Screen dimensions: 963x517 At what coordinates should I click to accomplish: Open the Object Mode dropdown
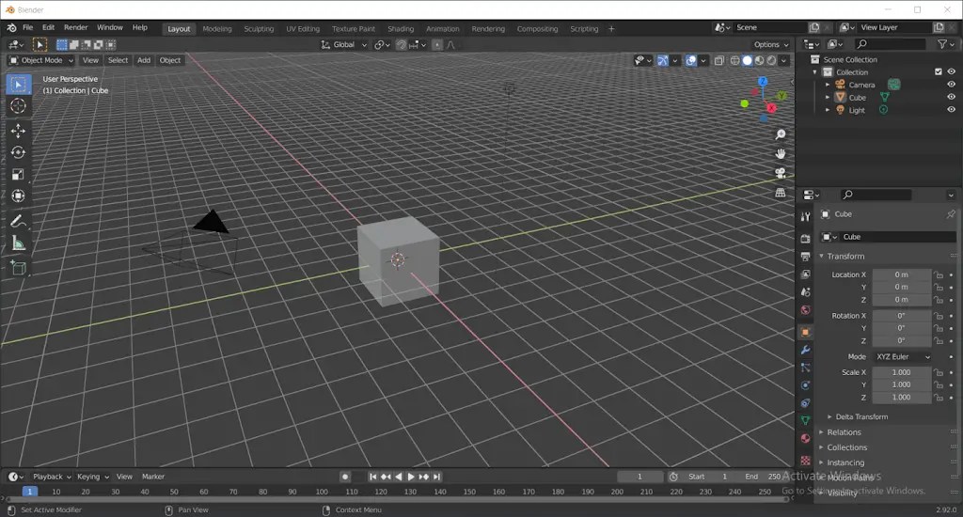tap(40, 60)
